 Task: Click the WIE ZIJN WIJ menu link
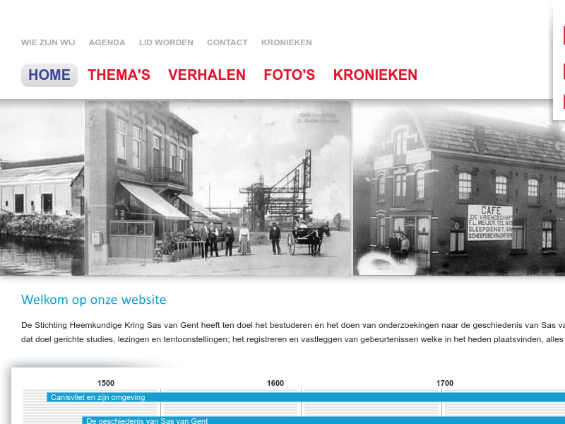pos(48,42)
